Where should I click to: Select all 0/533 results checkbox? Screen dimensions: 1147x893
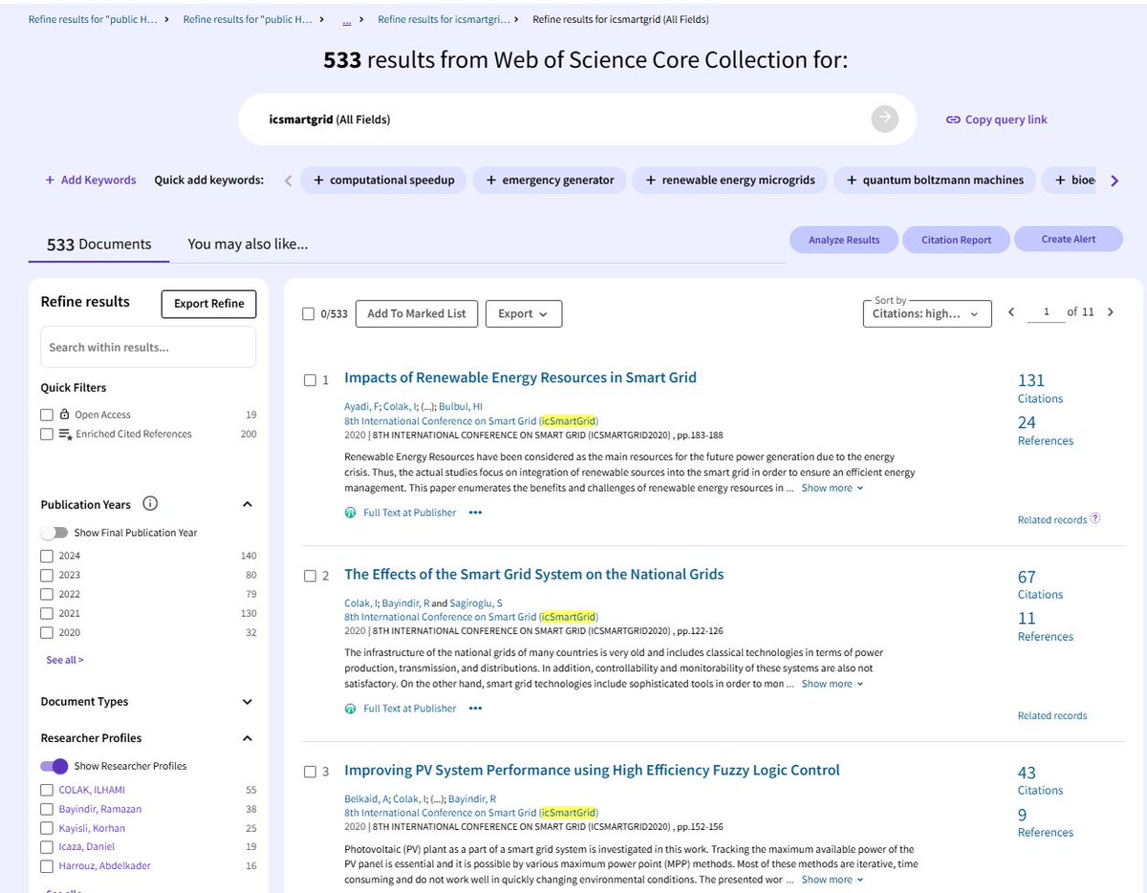click(308, 313)
